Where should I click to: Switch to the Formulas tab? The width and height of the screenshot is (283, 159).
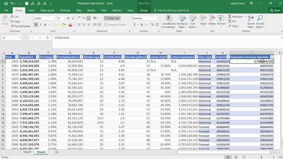click(x=65, y=11)
